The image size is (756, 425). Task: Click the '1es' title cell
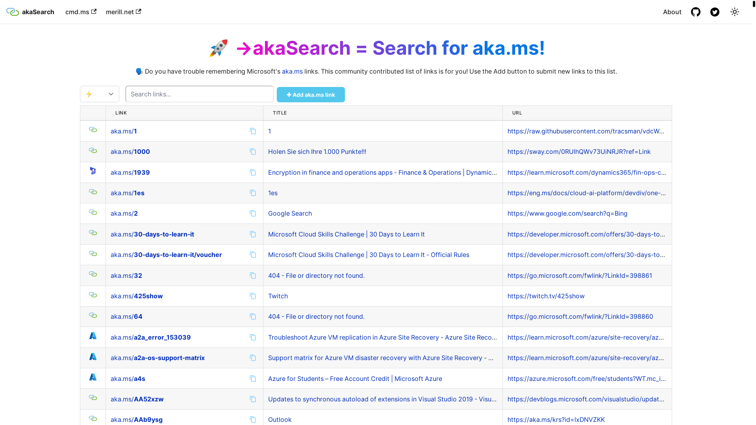(x=273, y=193)
